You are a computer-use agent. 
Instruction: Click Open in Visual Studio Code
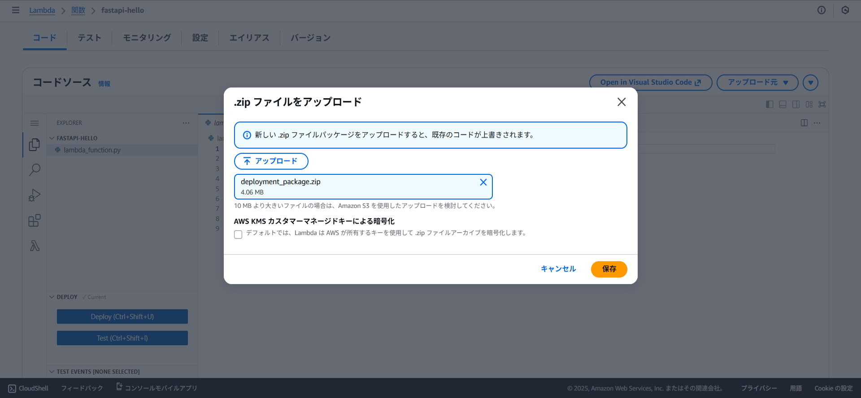click(x=650, y=82)
